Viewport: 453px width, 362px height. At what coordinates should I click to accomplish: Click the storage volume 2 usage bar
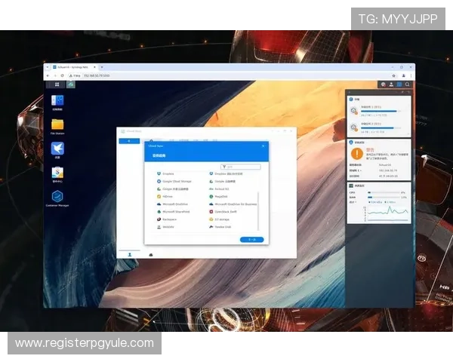click(x=381, y=128)
